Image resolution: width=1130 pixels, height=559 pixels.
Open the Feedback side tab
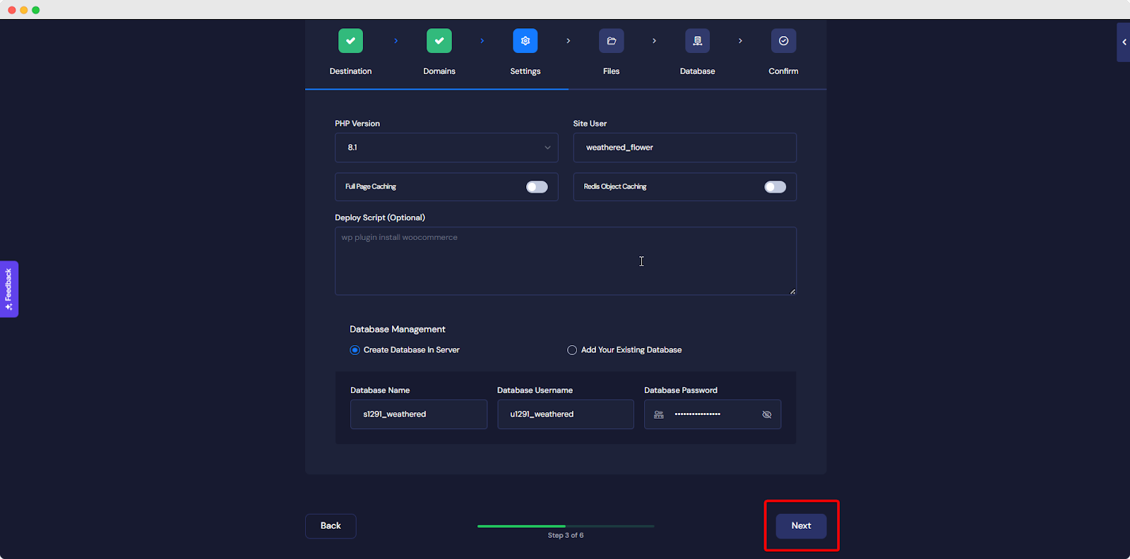[x=9, y=289]
